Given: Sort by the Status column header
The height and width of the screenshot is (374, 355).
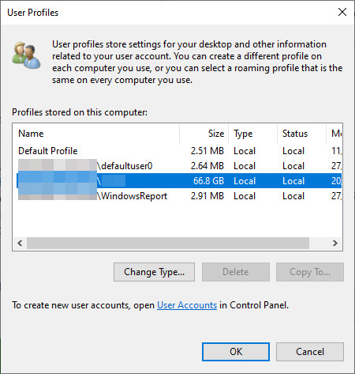Looking at the screenshot, I should pos(301,134).
